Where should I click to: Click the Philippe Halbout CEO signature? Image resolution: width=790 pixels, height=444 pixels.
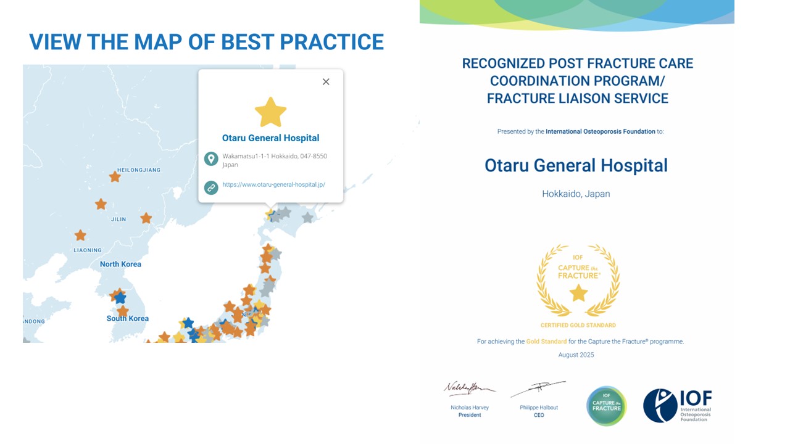coord(538,389)
